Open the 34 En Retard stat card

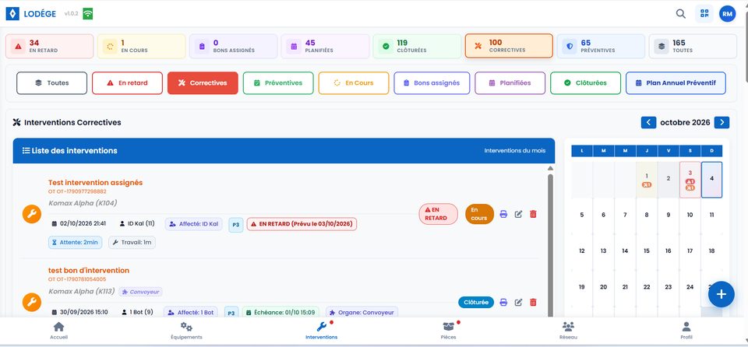50,46
